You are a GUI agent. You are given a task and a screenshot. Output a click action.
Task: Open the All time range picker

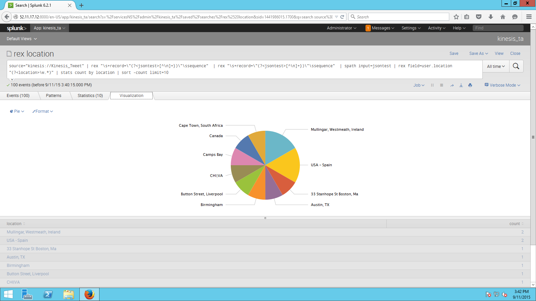point(495,66)
